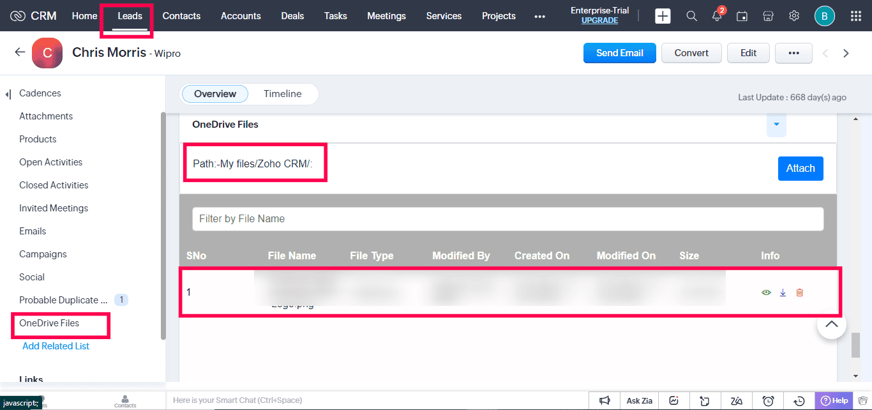872x410 pixels.
Task: Click the sidebar vertical scrollbar
Action: pyautogui.click(x=163, y=225)
